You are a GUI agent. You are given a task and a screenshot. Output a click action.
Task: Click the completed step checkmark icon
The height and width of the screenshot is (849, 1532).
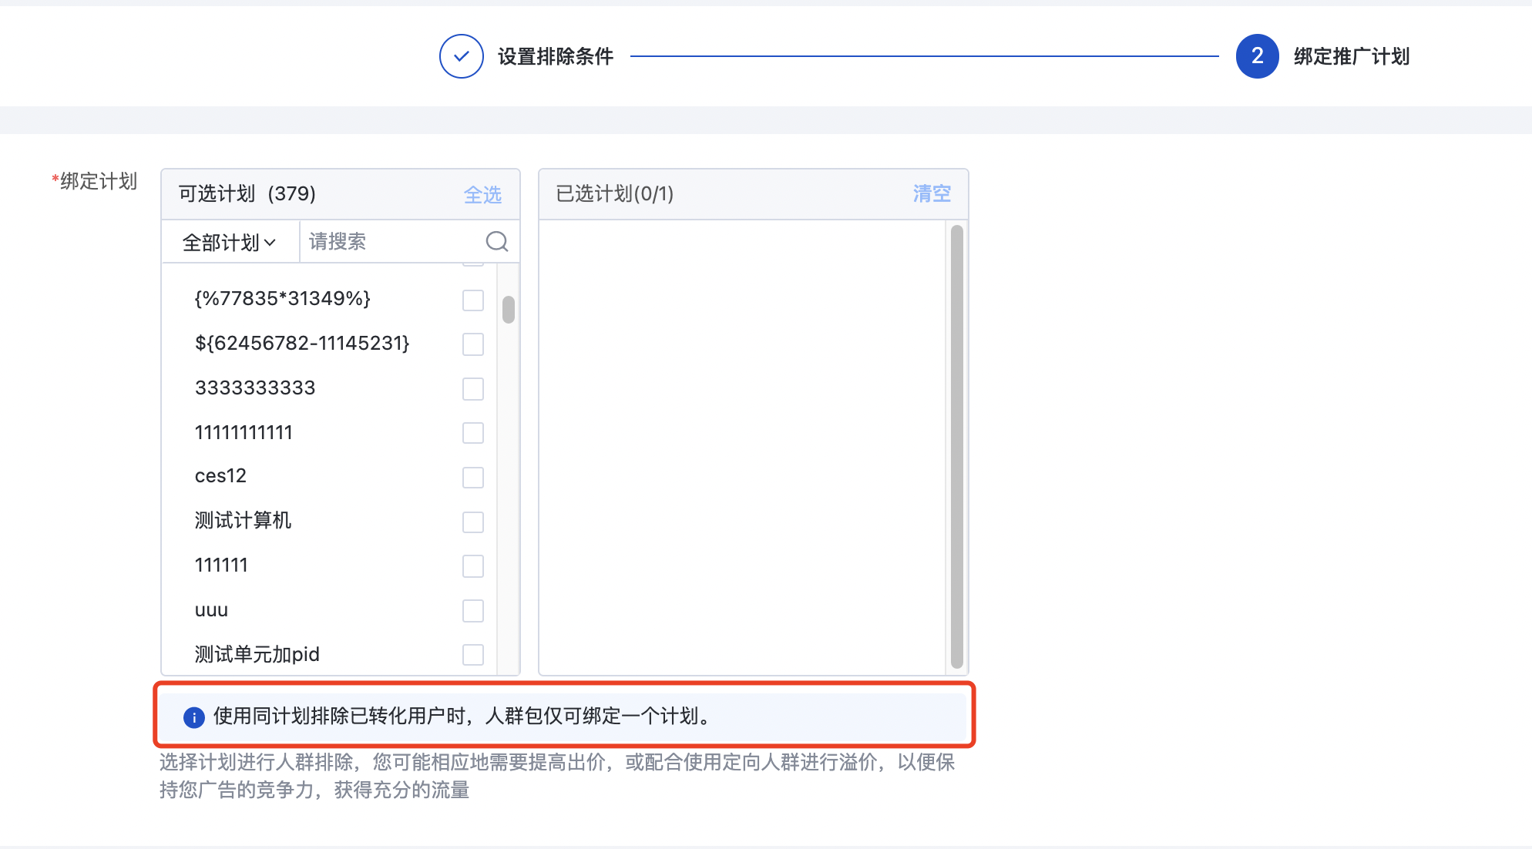click(x=461, y=56)
